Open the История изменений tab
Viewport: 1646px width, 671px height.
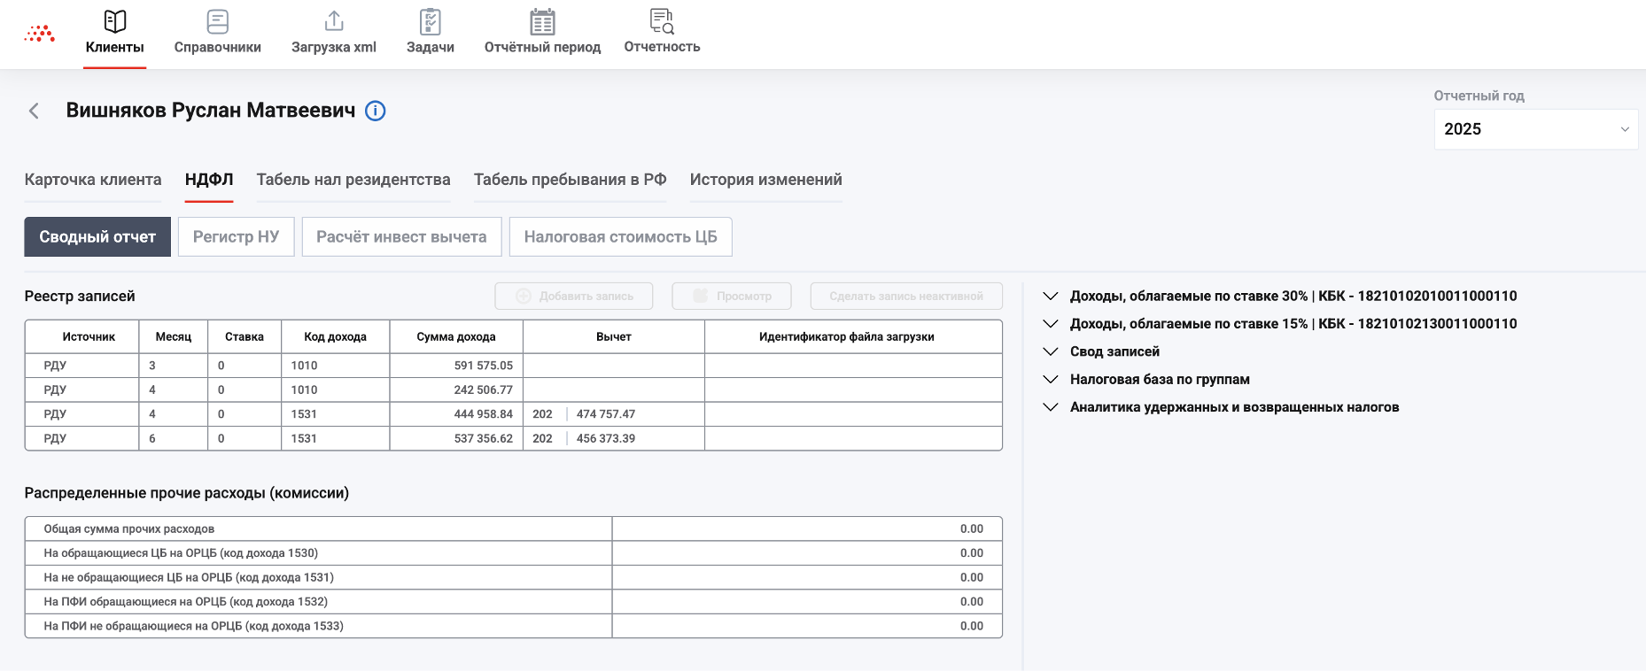pyautogui.click(x=765, y=180)
